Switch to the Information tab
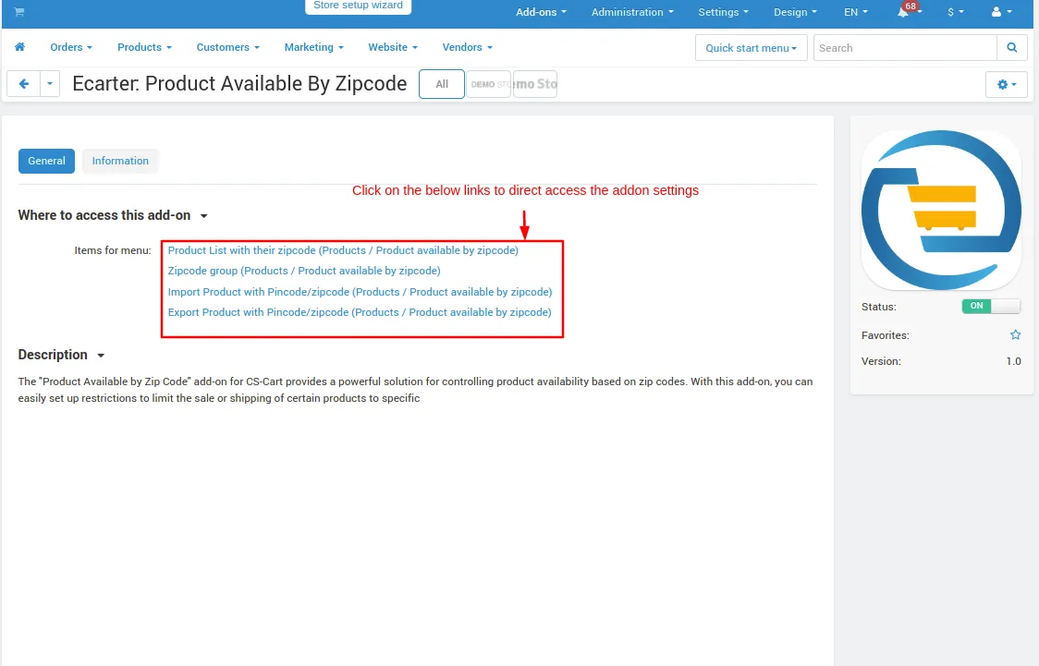The height and width of the screenshot is (666, 1039). (x=120, y=161)
